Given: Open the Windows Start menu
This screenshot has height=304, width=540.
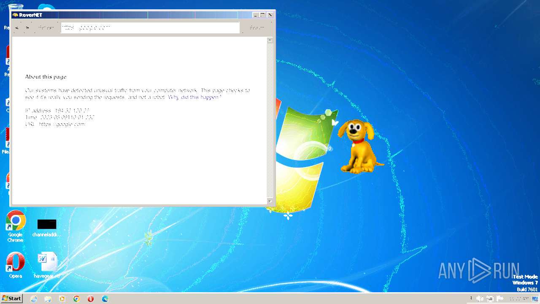Looking at the screenshot, I should (11, 299).
